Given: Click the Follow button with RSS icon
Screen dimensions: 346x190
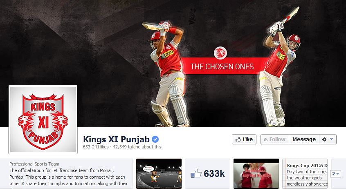Looking at the screenshot, I should (275, 139).
